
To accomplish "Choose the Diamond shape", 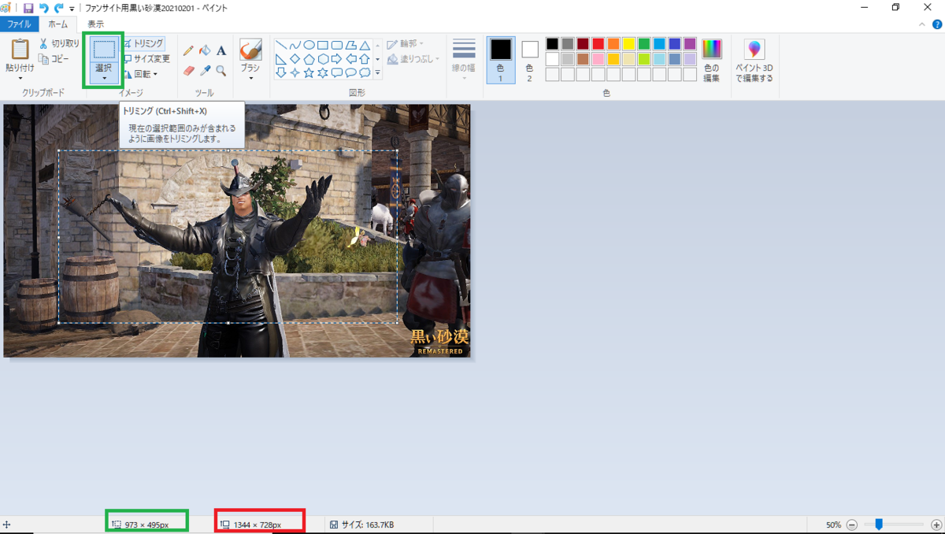I will point(295,59).
